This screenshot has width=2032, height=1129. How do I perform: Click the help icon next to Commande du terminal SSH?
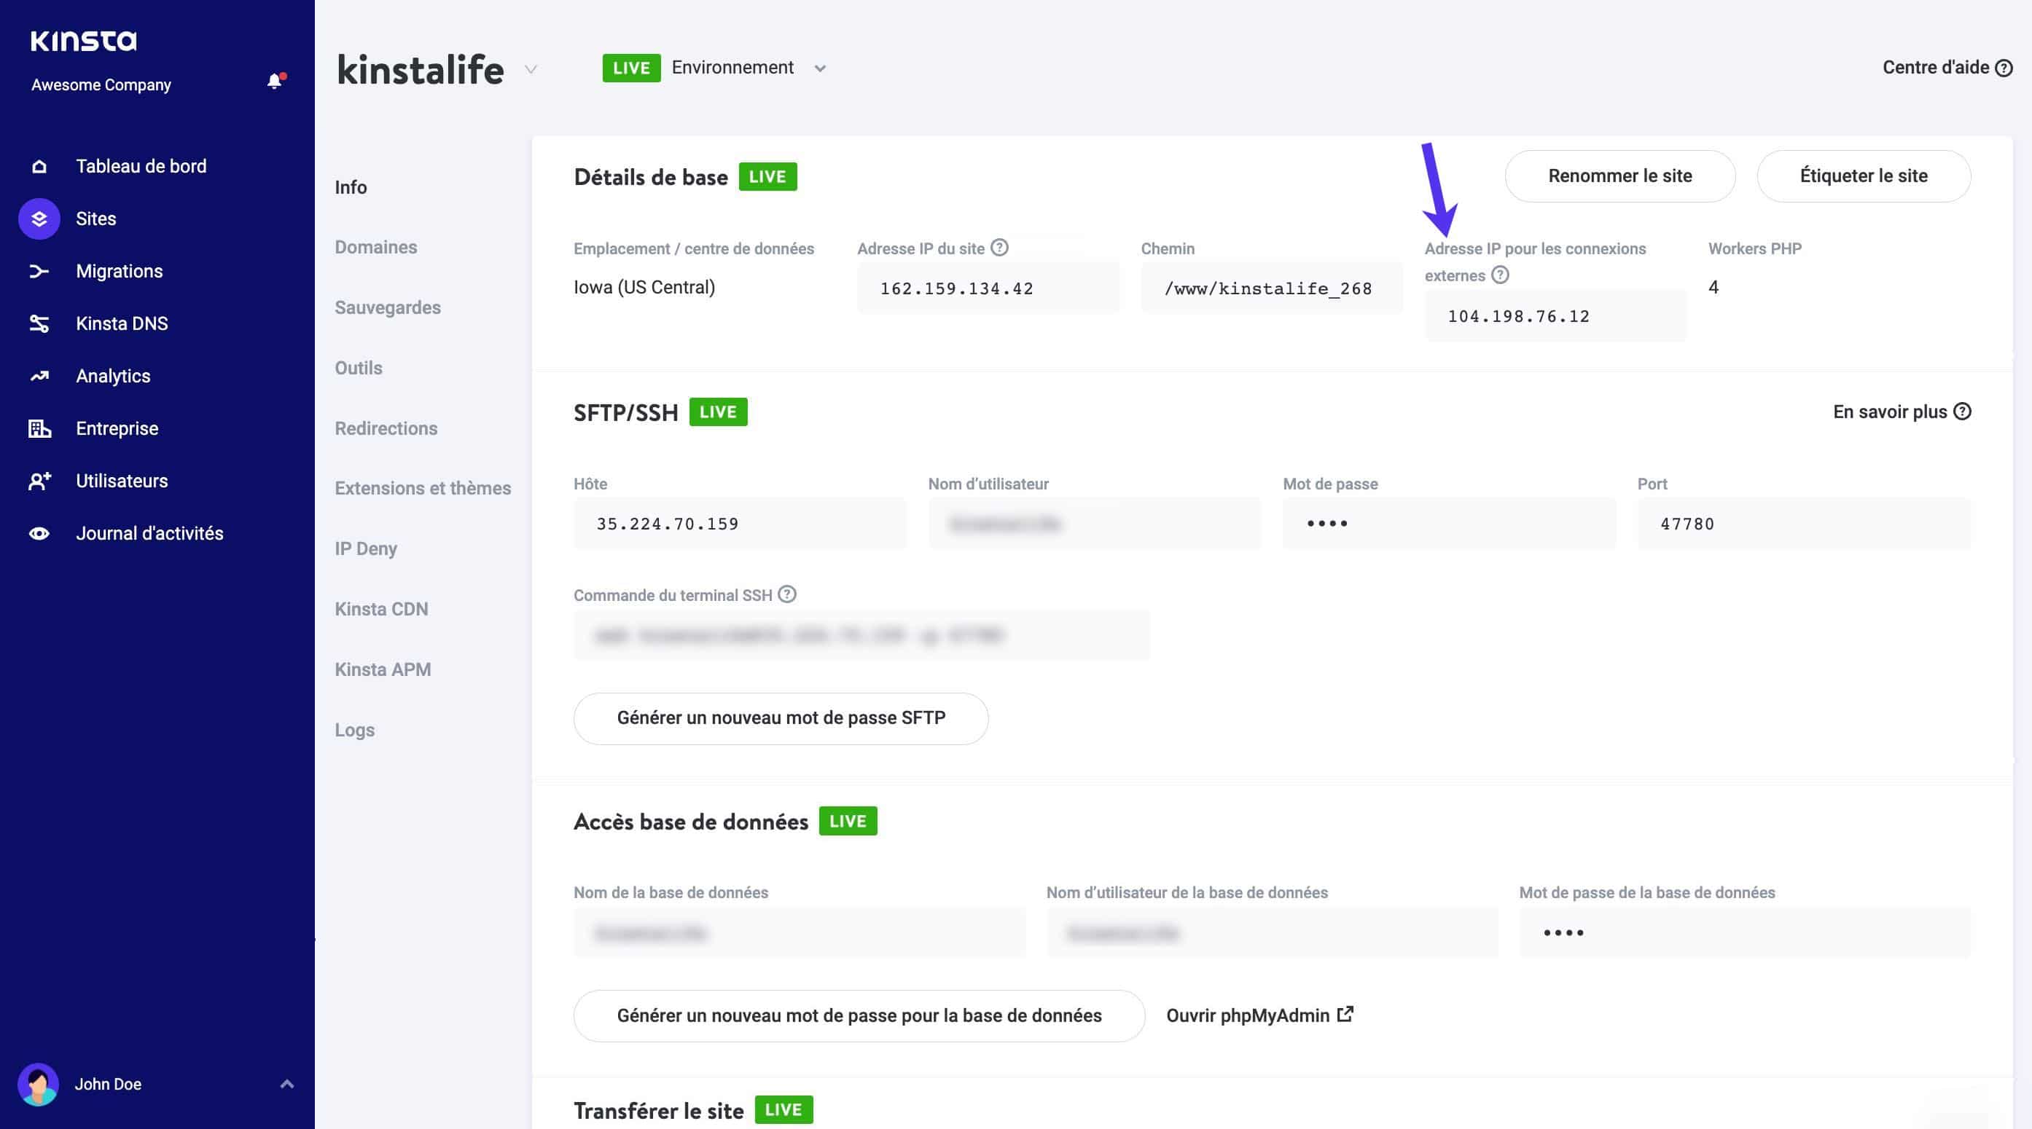point(786,595)
